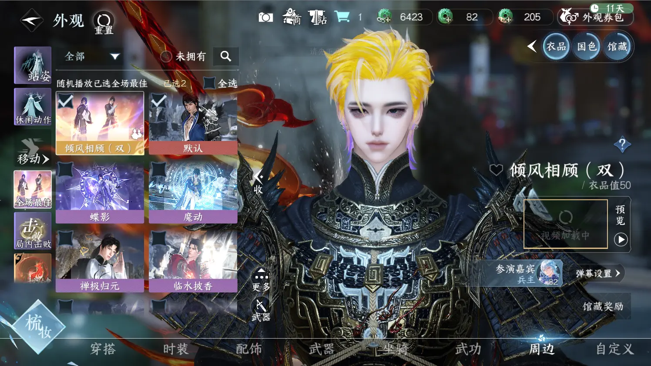Open the help question mark icon

(622, 144)
